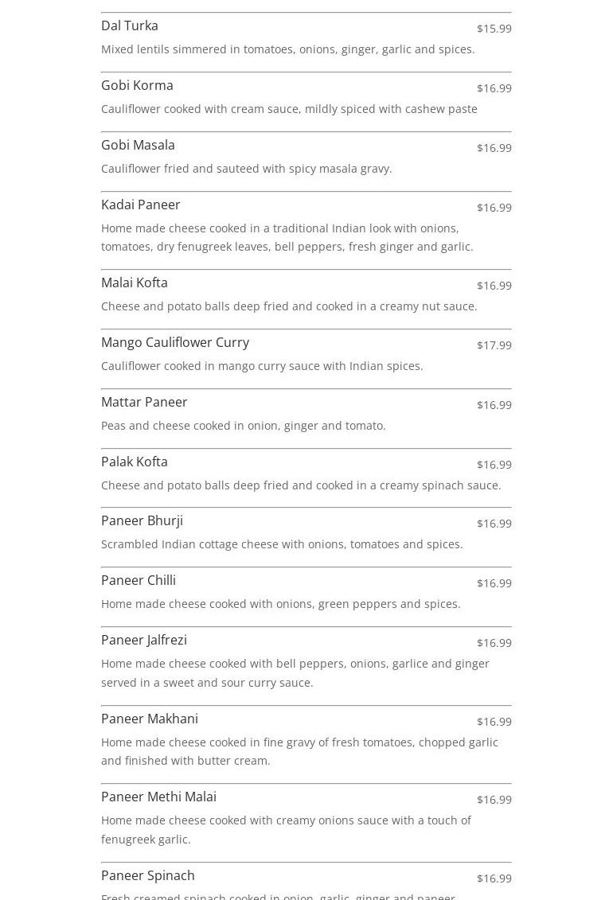Select the Gobi Korma dish title

pyautogui.click(x=137, y=86)
